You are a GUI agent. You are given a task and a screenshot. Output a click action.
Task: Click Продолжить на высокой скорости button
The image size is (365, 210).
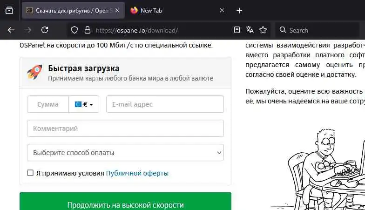126,202
